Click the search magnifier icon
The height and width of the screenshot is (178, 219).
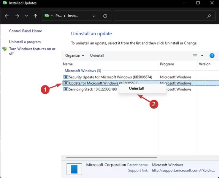(x=209, y=16)
